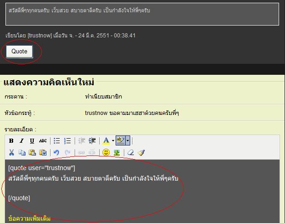The height and width of the screenshot is (223, 285).
Task: Toggle bold formatting in editor toolbar
Action: [x=11, y=141]
